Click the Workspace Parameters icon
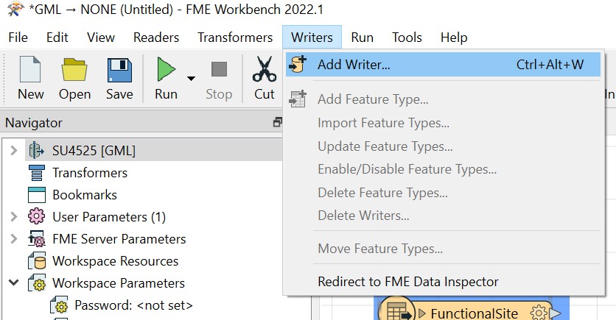 tap(37, 282)
